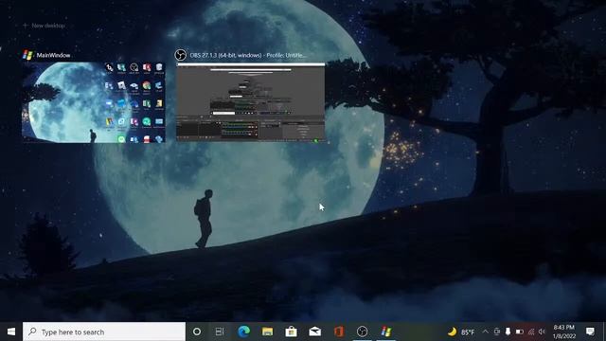Select the MainWindow thumbnail in Task View
The width and height of the screenshot is (606, 341).
(x=94, y=102)
